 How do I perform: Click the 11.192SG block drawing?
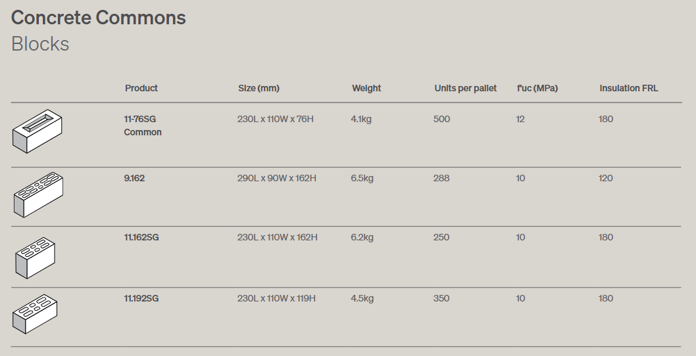[x=35, y=314]
